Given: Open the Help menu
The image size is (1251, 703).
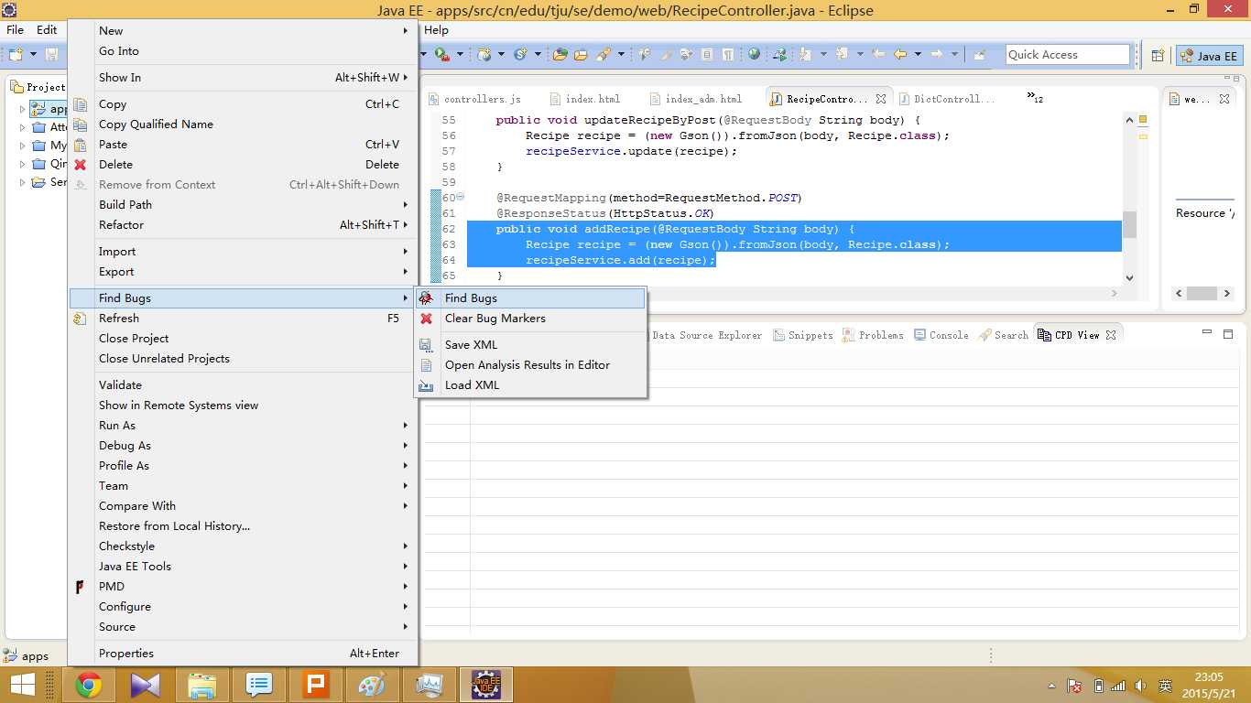Looking at the screenshot, I should 437,30.
